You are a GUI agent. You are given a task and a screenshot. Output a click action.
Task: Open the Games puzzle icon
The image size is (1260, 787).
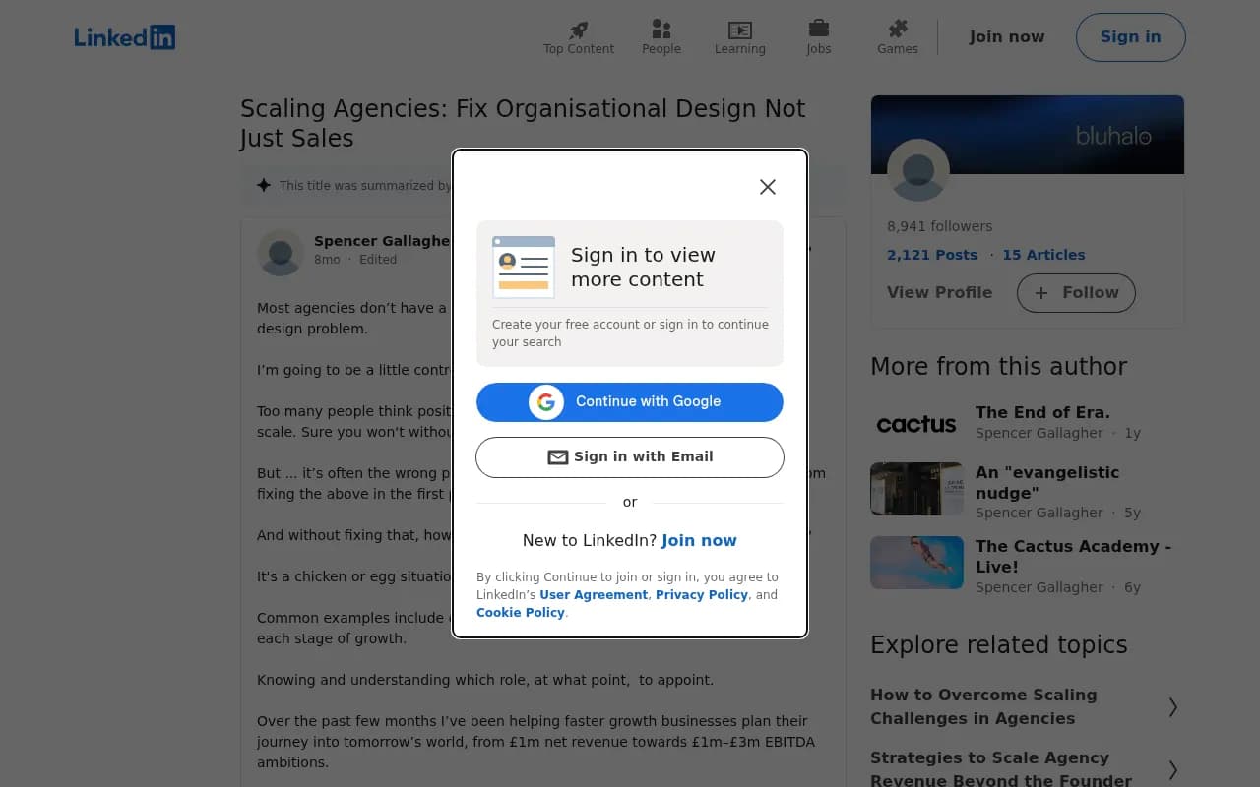(x=898, y=29)
